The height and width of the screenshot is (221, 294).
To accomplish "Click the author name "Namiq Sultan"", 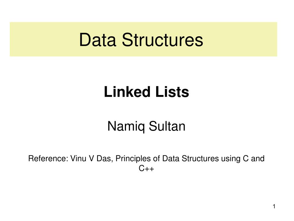I will coord(146,127).
